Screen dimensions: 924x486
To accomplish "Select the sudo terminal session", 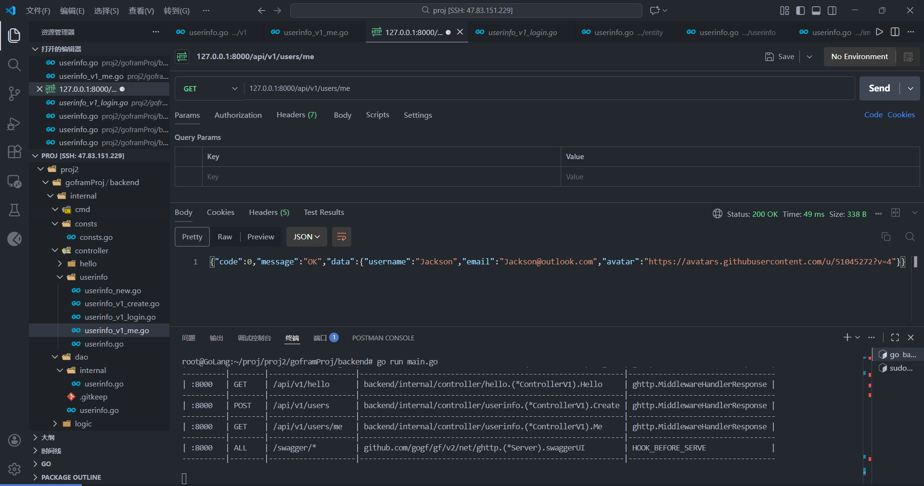I will 897,368.
